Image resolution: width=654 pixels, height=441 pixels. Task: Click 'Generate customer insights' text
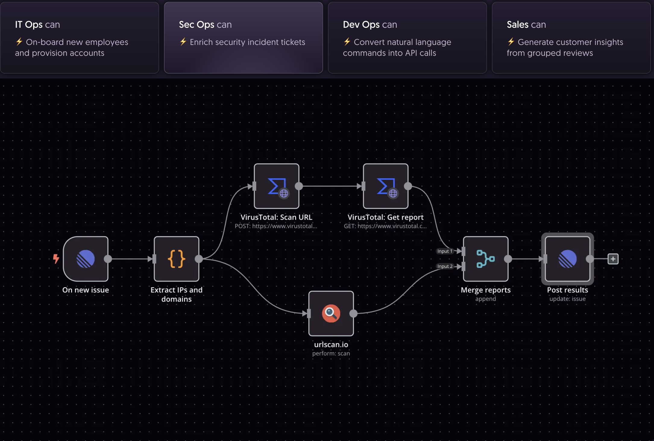click(565, 47)
